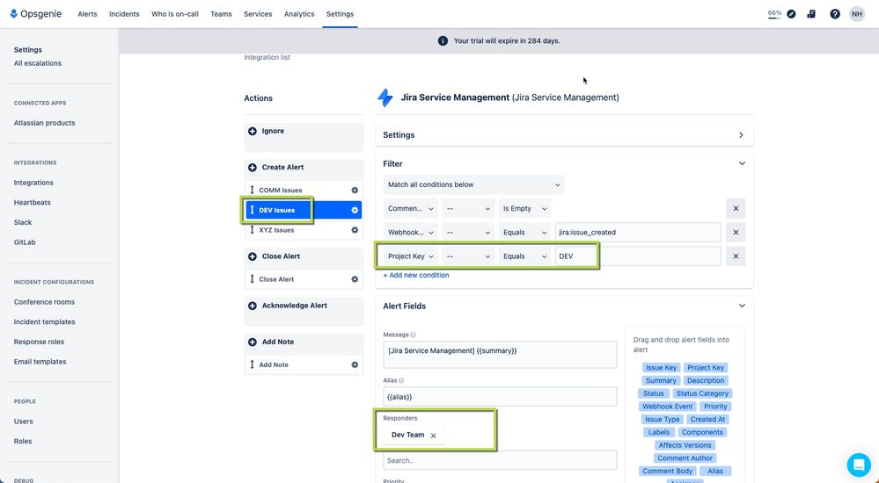Open Users in the sidebar
Viewport: 879px width, 483px height.
[x=23, y=422]
